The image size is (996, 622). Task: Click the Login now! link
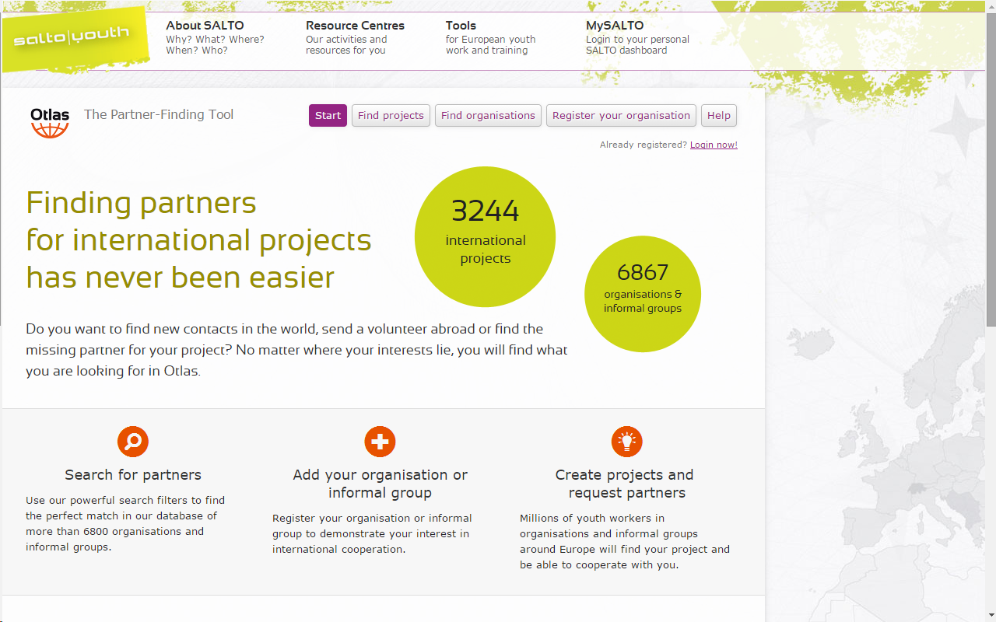pyautogui.click(x=713, y=144)
